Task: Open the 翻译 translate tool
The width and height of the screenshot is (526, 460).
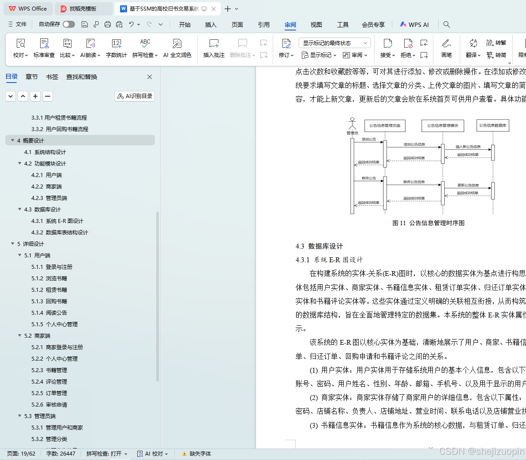Action: click(473, 48)
